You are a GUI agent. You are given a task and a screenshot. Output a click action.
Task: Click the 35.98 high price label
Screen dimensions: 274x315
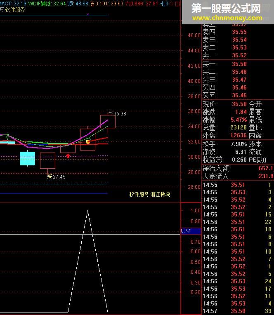120,114
